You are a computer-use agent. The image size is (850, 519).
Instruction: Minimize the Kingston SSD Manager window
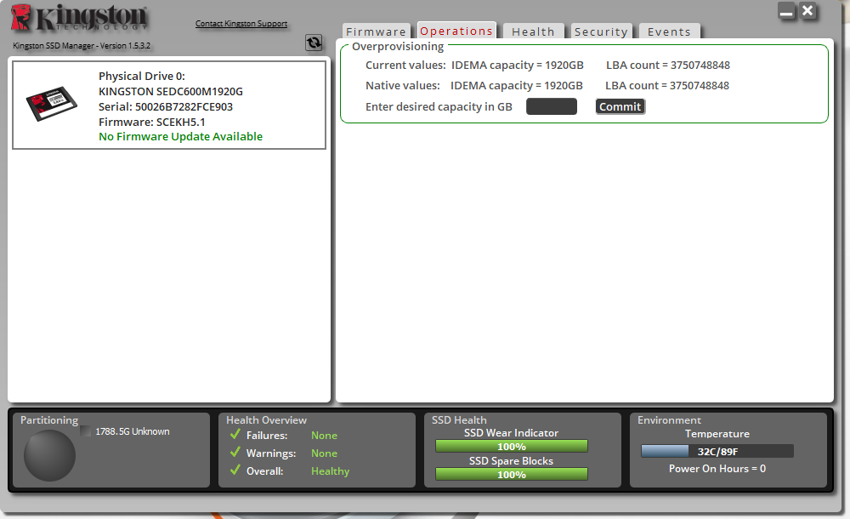(x=786, y=11)
